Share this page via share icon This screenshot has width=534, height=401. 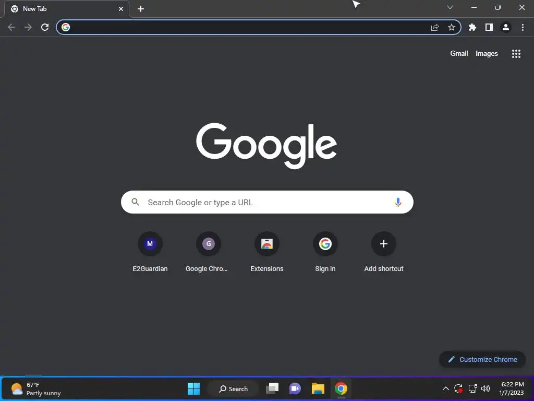(435, 27)
